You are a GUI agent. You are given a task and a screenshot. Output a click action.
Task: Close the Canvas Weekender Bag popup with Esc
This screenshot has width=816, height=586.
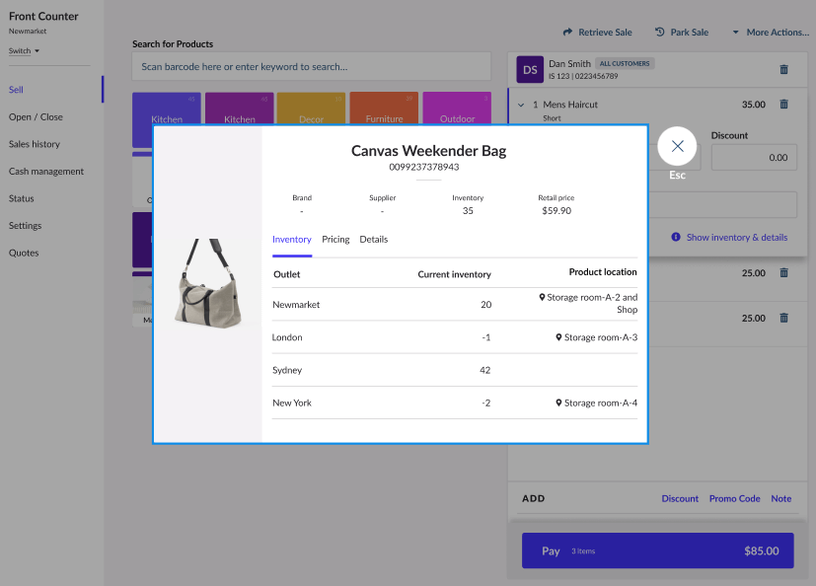point(677,145)
